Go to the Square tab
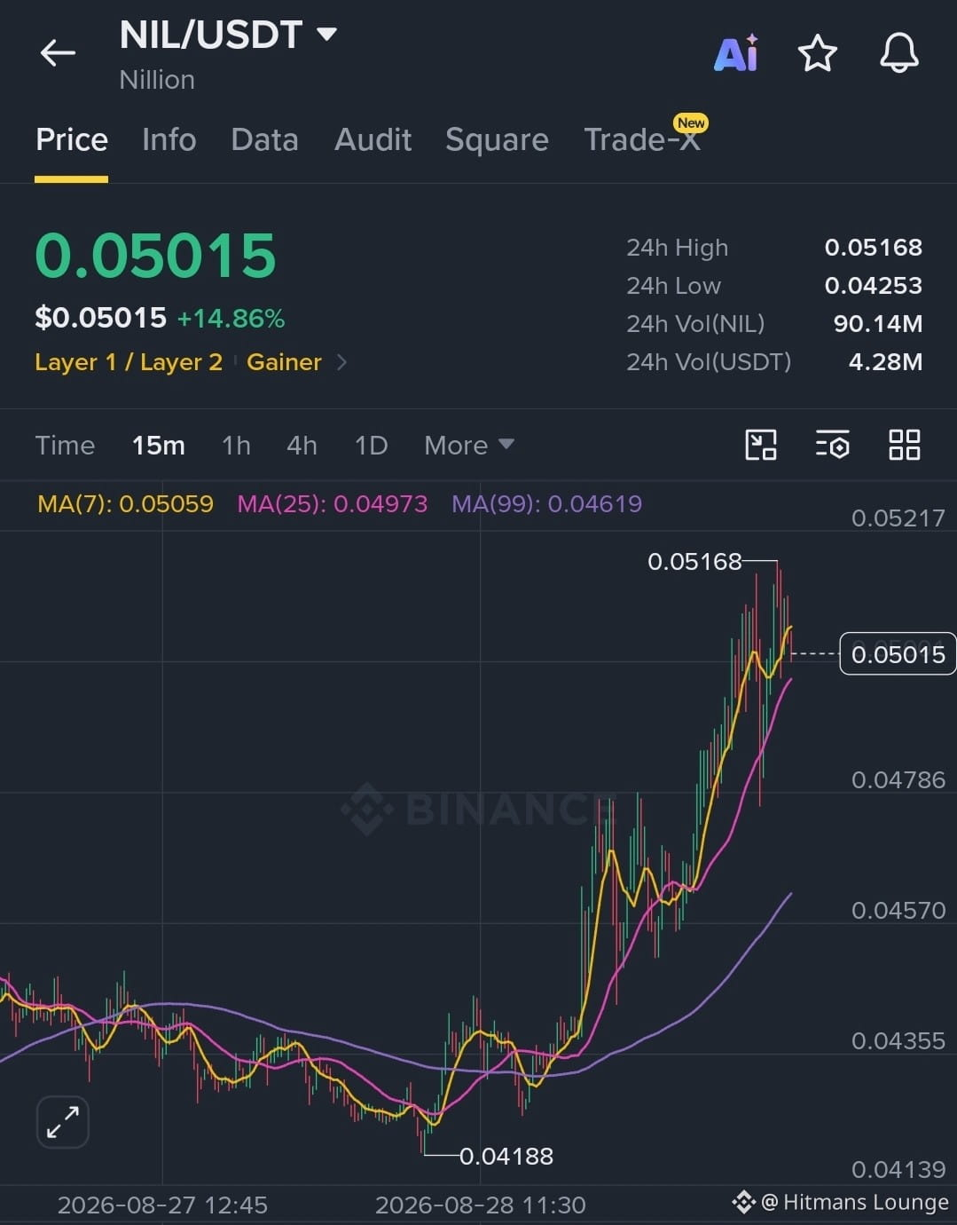Screen dimensions: 957x1225 click(x=497, y=139)
